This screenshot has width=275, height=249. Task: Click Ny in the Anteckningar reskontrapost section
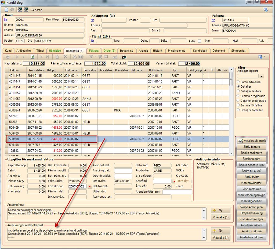220,231
